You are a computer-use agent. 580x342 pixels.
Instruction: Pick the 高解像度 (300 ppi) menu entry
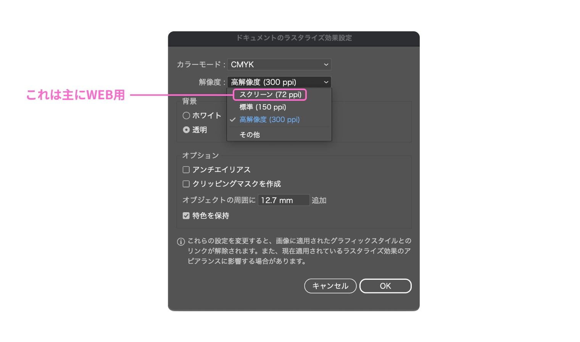tap(269, 120)
